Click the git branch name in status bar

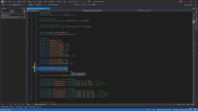coord(183,110)
